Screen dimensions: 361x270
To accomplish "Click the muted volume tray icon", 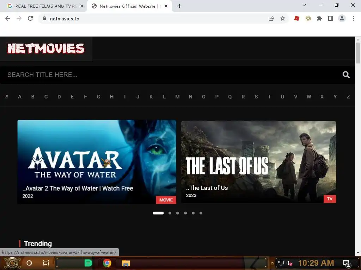I will 289,263.
